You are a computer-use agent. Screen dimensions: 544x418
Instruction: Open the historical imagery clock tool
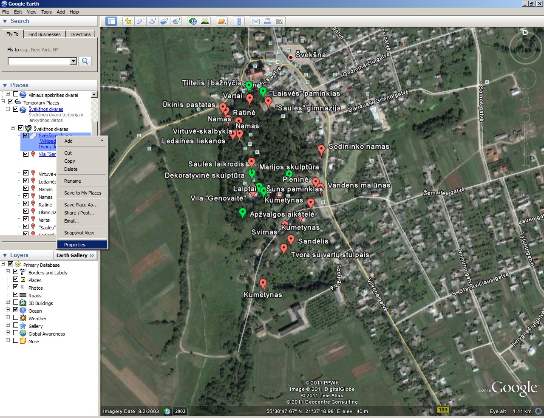point(193,21)
